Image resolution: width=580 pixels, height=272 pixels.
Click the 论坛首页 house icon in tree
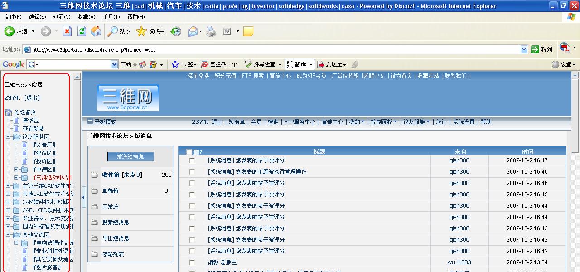click(x=9, y=112)
